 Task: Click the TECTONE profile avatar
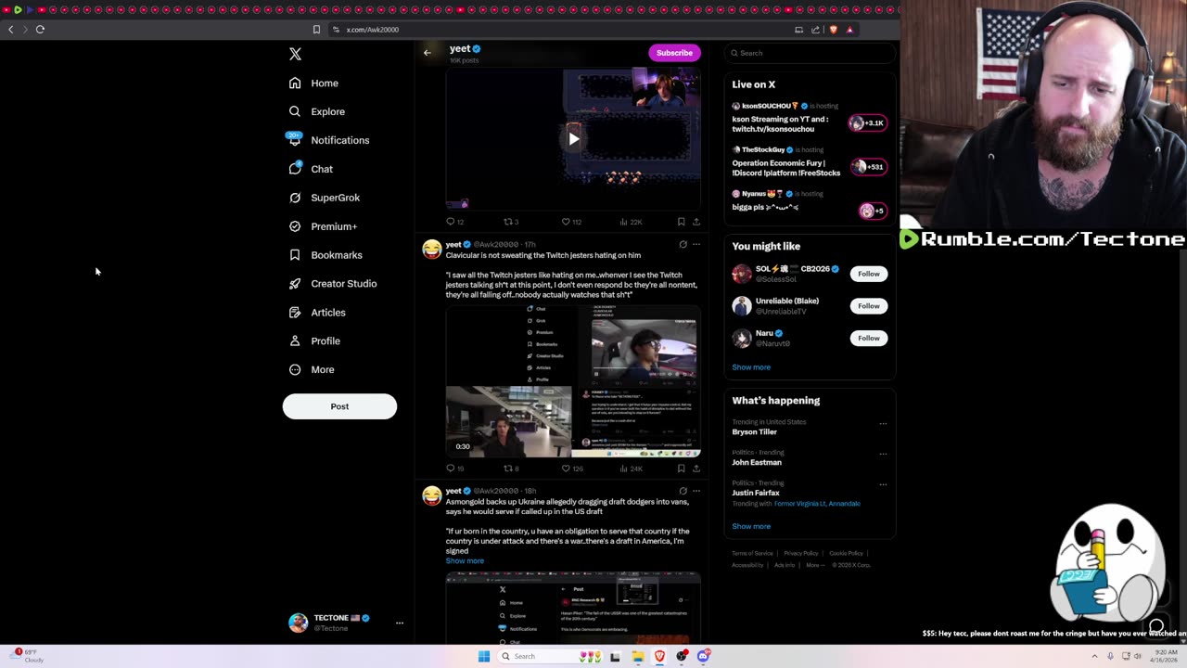pos(298,623)
